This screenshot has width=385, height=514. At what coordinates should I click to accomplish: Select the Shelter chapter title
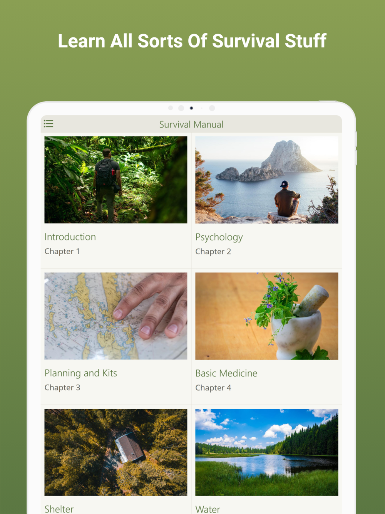[x=59, y=509]
